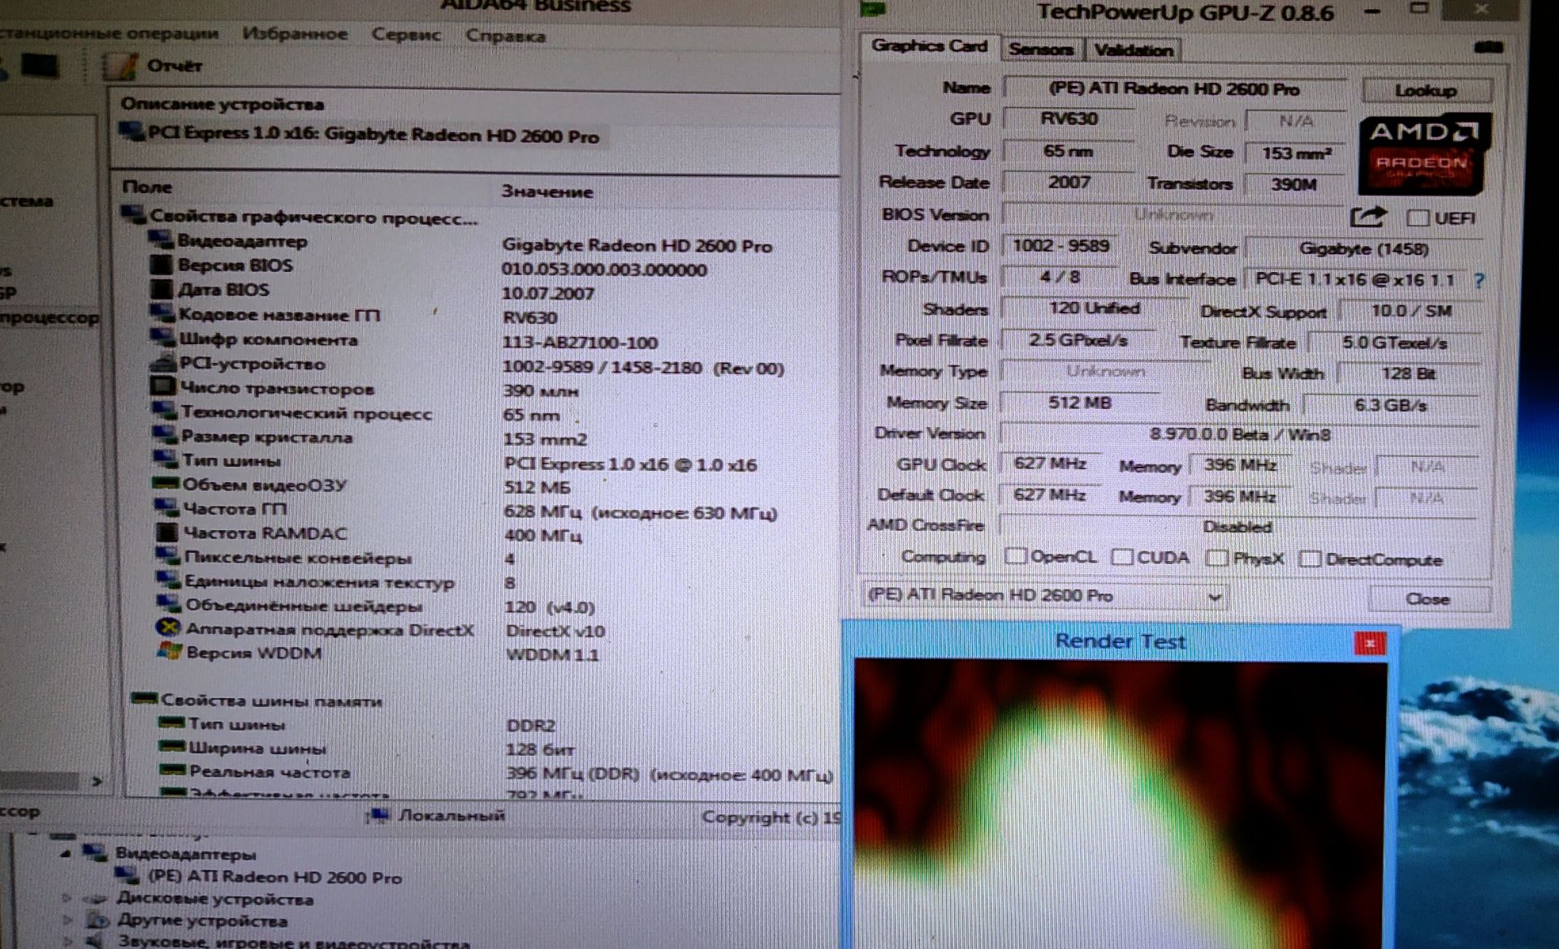Viewport: 1559px width, 949px height.
Task: Switch to the Sensors tab in GPU-Z
Action: click(x=1041, y=50)
